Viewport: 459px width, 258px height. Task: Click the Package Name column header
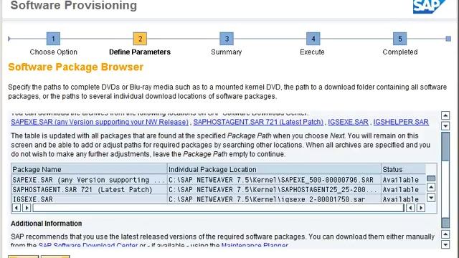click(89, 169)
